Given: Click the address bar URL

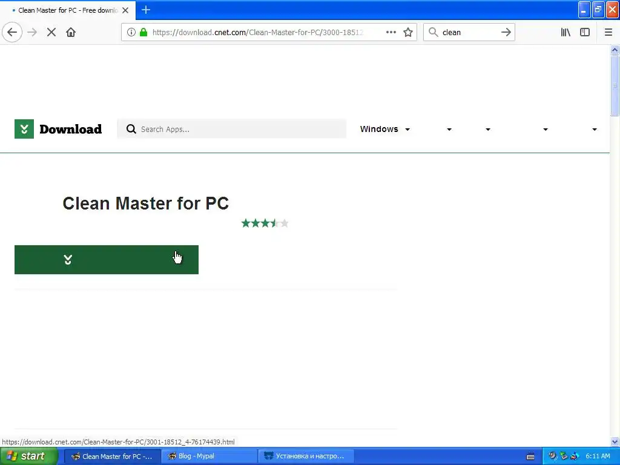Looking at the screenshot, I should (258, 32).
